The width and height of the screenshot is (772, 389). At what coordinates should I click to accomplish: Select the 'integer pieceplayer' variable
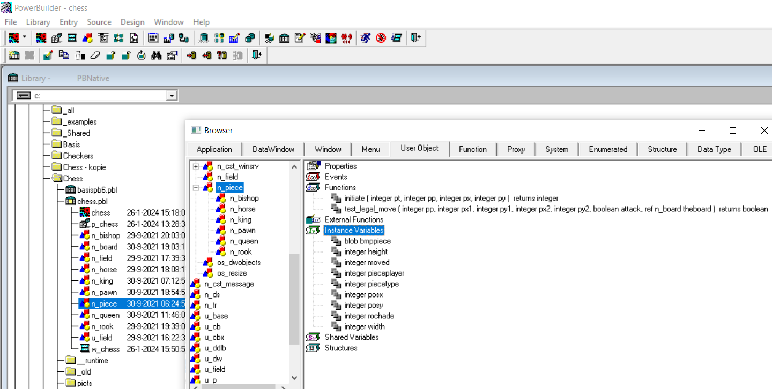coord(374,273)
